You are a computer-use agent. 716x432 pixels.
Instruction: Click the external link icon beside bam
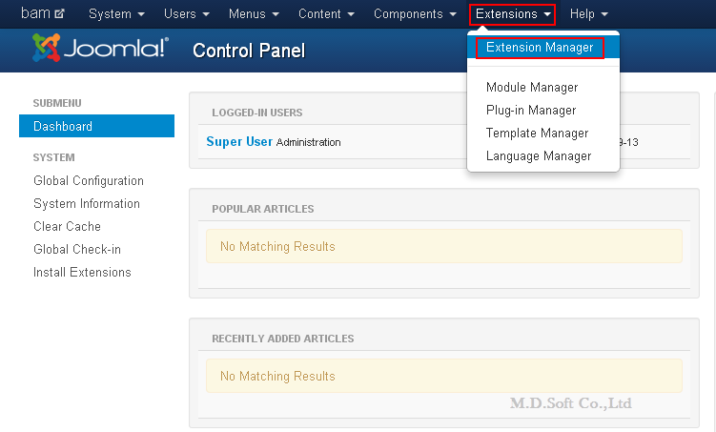pyautogui.click(x=59, y=14)
